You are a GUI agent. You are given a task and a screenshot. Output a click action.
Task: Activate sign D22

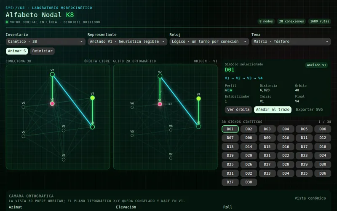286,155
